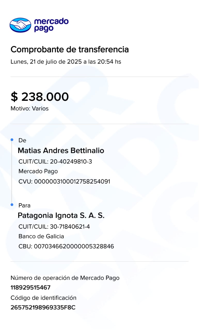Select operation number 118929515467

(30, 287)
